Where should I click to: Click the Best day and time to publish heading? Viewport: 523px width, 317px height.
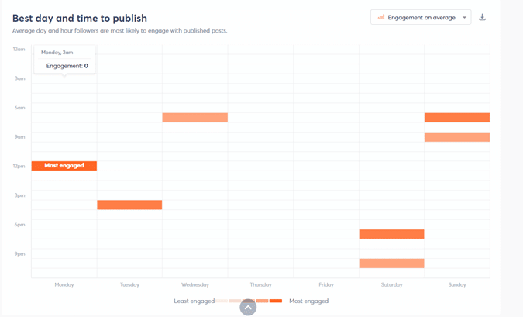(80, 18)
